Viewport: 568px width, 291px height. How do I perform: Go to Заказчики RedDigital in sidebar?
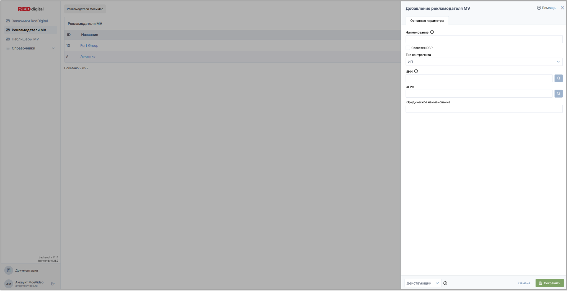30,21
